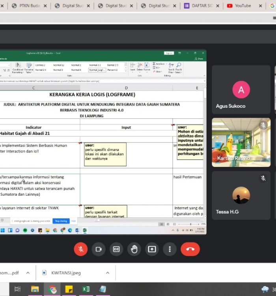This screenshot has height=296, width=276.
Task: Click the Excel zoom slider in shared screen
Action: [x=190, y=224]
